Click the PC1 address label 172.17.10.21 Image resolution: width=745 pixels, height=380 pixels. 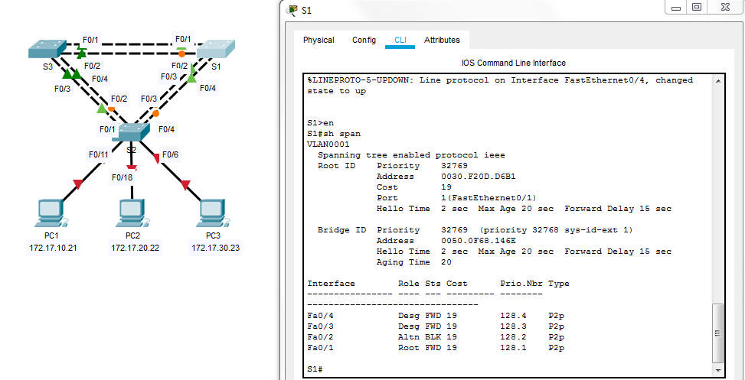click(54, 248)
